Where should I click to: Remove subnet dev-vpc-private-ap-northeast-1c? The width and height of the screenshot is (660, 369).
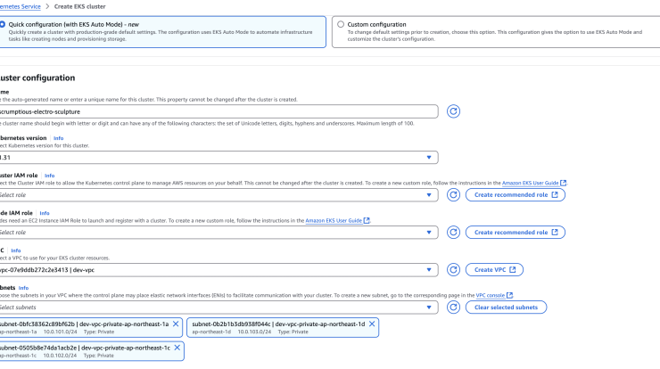(177, 348)
